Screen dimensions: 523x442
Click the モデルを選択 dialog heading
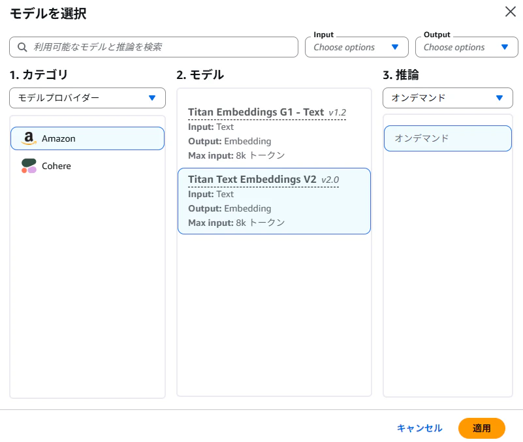pyautogui.click(x=48, y=14)
